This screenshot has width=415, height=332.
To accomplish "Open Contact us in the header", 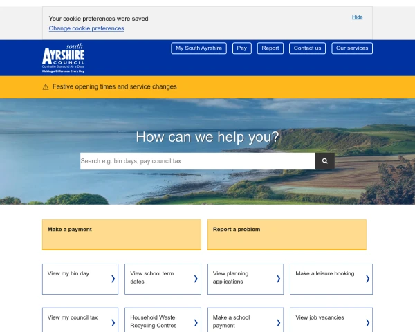I will tap(307, 48).
